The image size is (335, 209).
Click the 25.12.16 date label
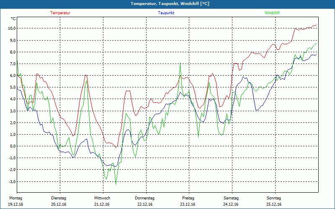coord(274,204)
